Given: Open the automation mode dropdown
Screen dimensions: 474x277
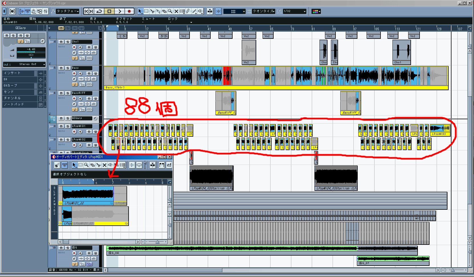Looking at the screenshot, I should pyautogui.click(x=68, y=11).
